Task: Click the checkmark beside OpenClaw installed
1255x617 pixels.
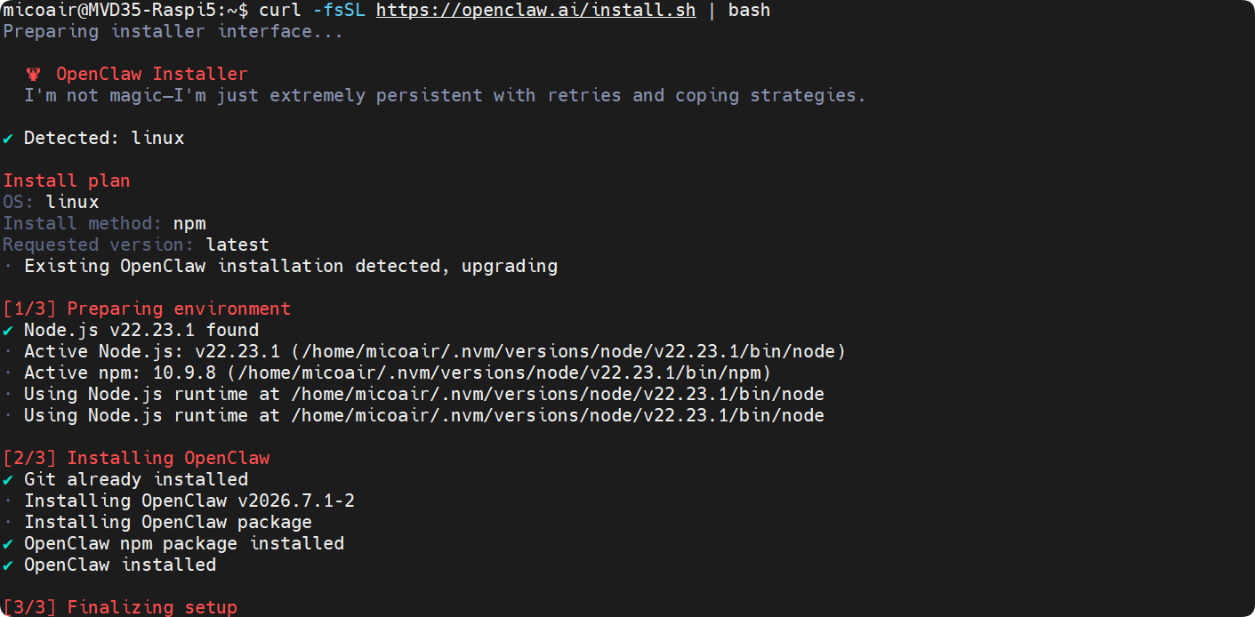Action: pos(8,565)
